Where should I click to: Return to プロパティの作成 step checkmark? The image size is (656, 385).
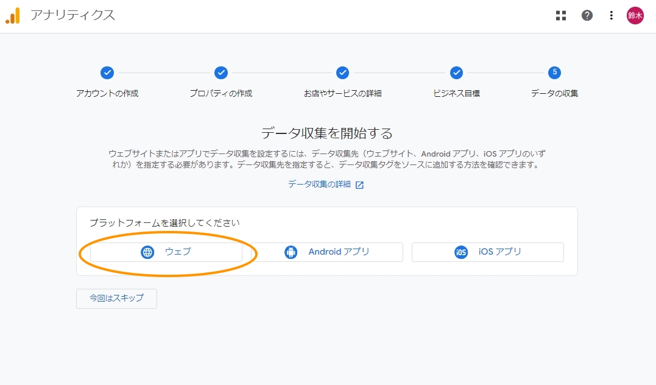click(x=221, y=73)
